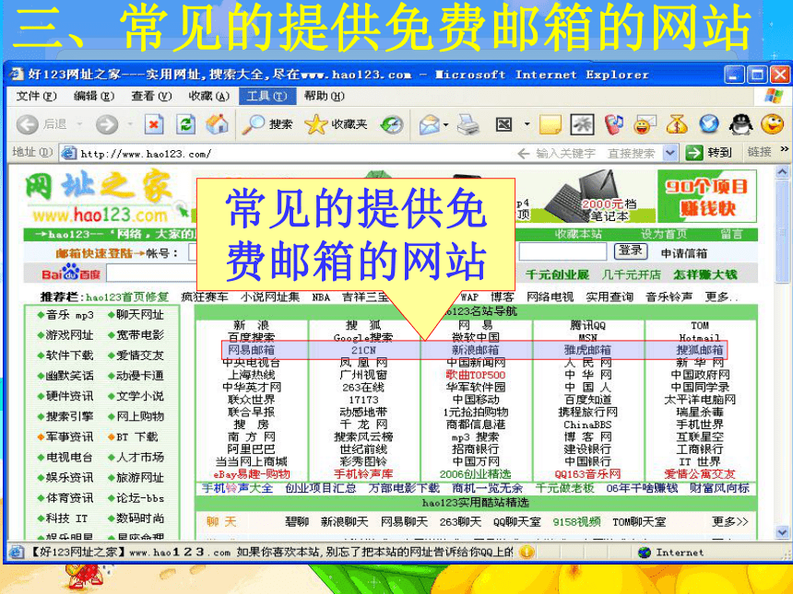Click the money bag toolbar icon
Image resolution: width=793 pixels, height=594 pixels.
pos(677,124)
